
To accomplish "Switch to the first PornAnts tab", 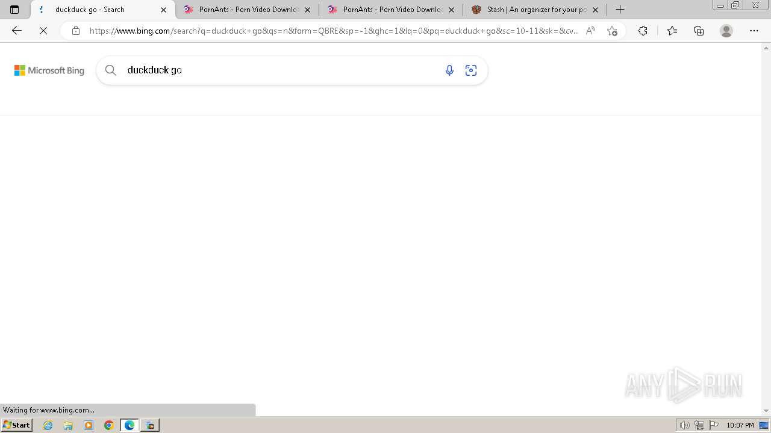I will [x=247, y=10].
